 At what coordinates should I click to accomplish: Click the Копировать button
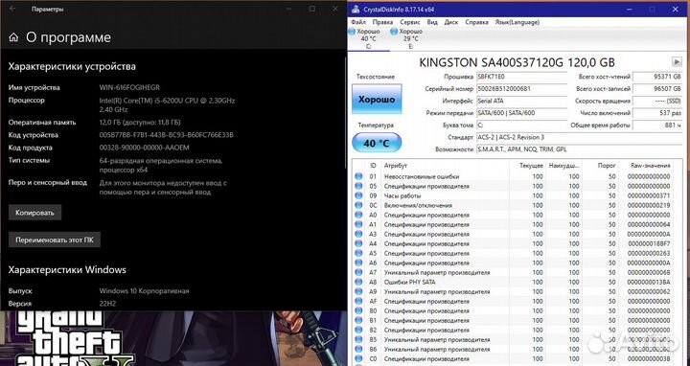click(x=34, y=213)
